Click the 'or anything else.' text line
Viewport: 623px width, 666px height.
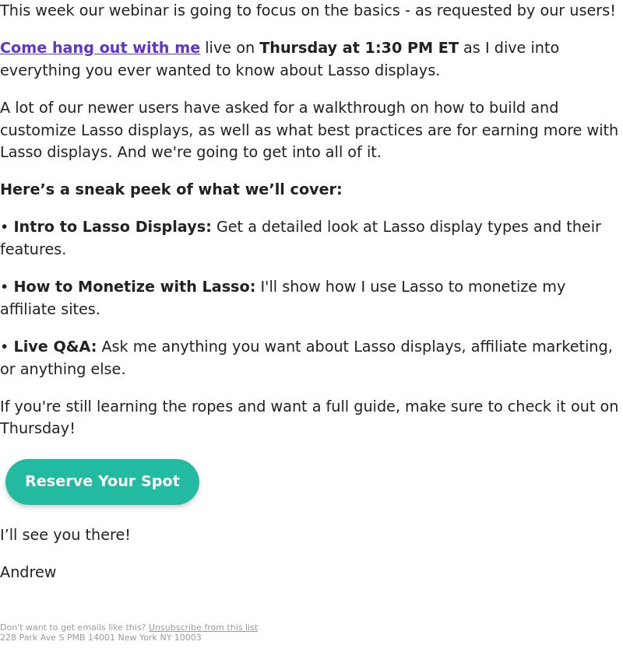tap(63, 369)
